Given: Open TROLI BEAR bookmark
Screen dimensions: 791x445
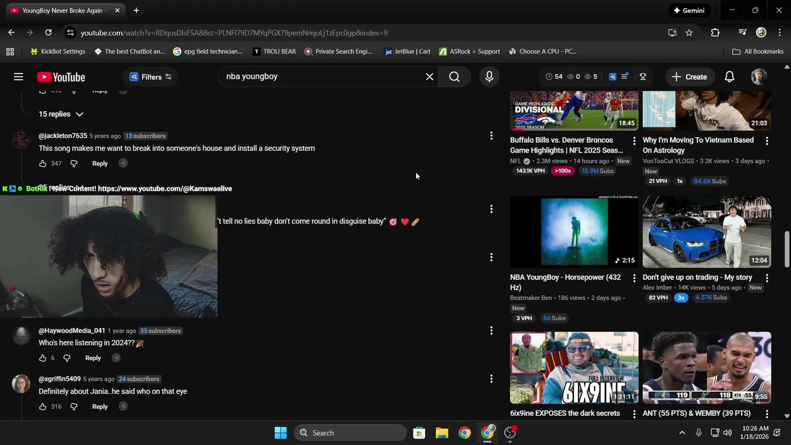Looking at the screenshot, I should pyautogui.click(x=274, y=51).
